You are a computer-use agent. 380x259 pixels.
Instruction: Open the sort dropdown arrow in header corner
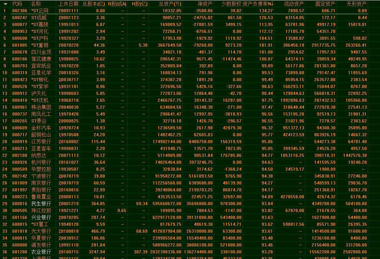coord(5,4)
